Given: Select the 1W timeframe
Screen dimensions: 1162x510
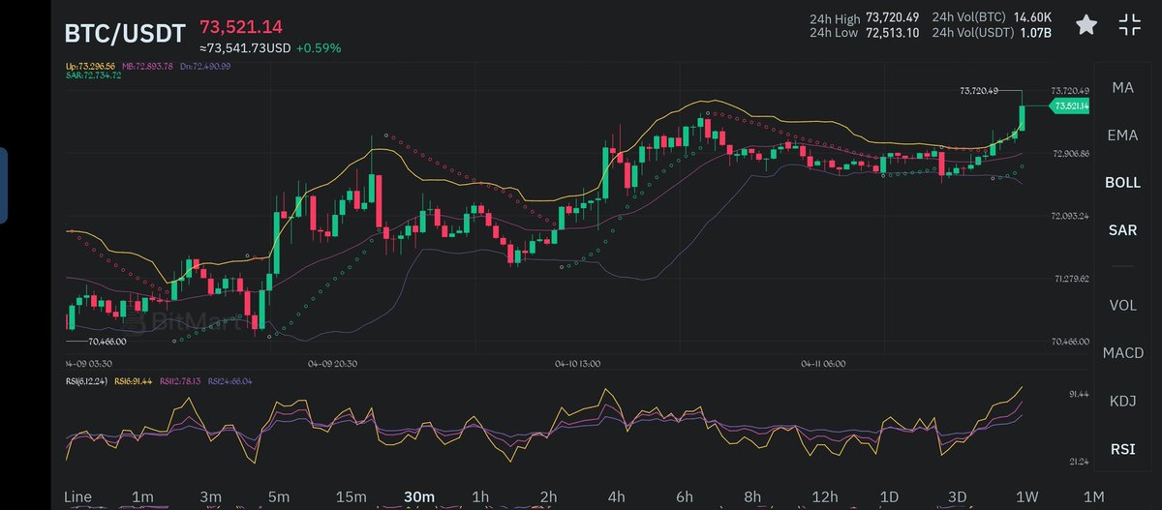Looking at the screenshot, I should tap(1026, 496).
